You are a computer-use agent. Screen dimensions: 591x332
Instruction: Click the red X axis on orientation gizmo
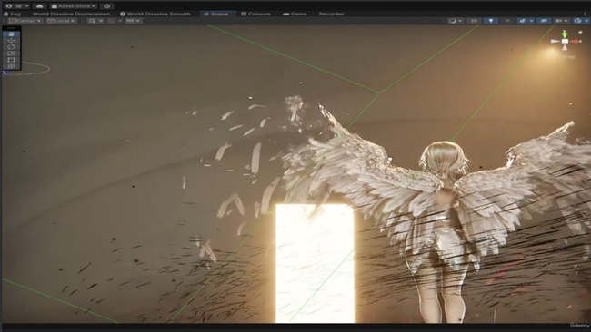[x=575, y=42]
